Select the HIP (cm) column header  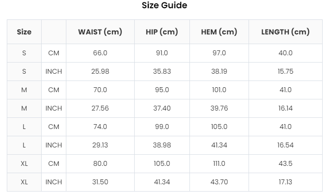coord(162,32)
